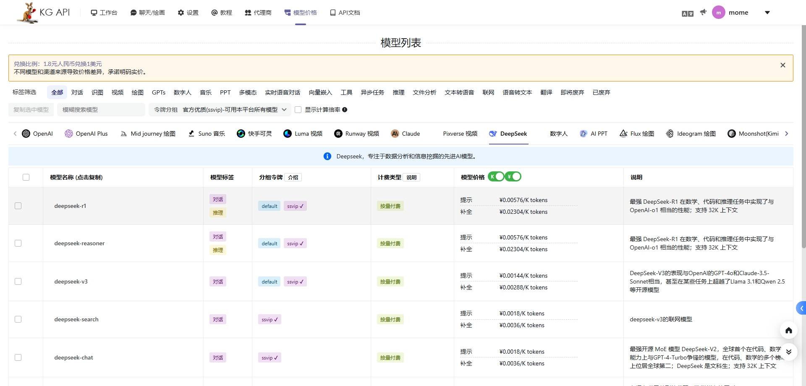Copy model name deepseek-v3

coord(71,281)
